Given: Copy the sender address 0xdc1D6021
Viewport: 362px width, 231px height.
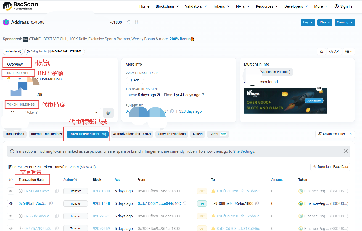Looking at the screenshot, I should [185, 203].
